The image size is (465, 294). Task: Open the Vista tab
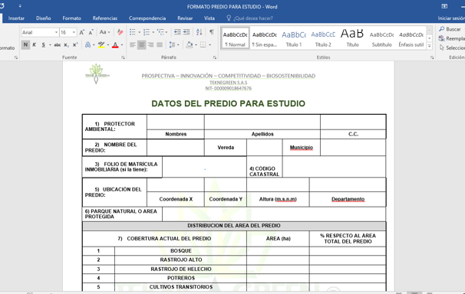click(209, 18)
